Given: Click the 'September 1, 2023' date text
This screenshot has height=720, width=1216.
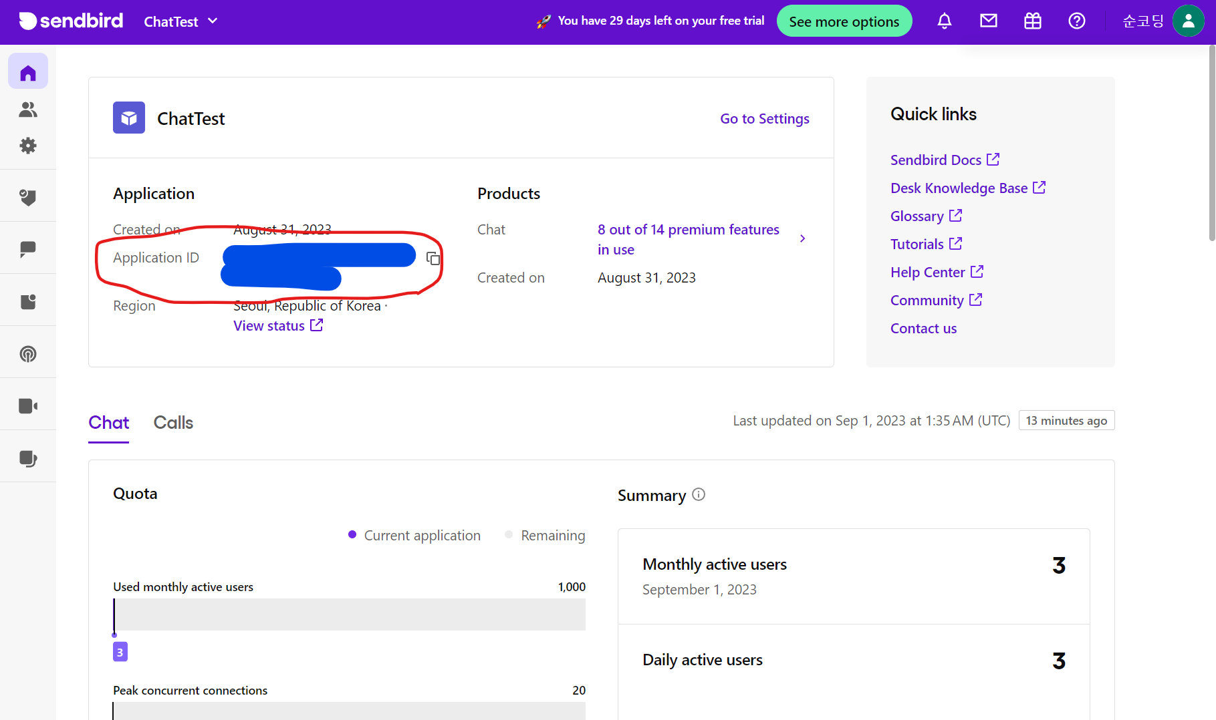Looking at the screenshot, I should coord(699,590).
